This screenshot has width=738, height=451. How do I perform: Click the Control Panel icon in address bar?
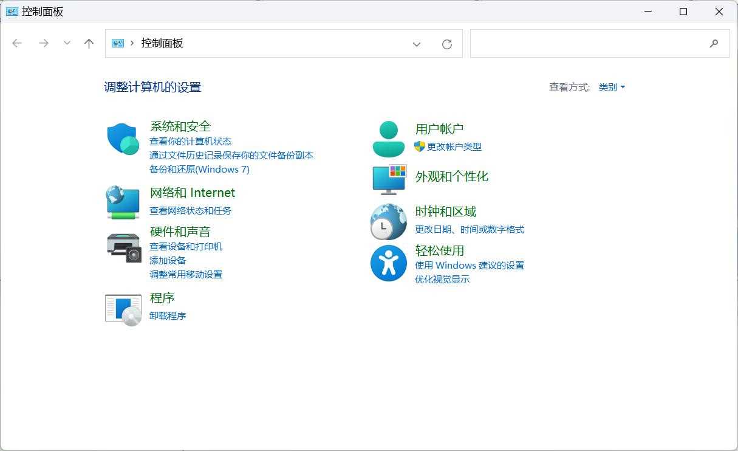tap(117, 43)
